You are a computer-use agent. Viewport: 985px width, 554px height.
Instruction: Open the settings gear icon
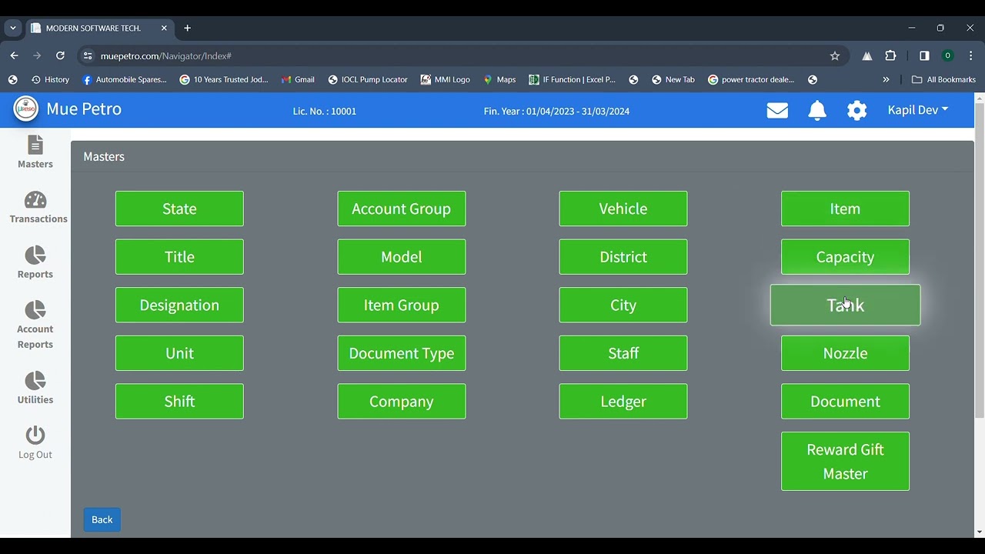pos(857,111)
